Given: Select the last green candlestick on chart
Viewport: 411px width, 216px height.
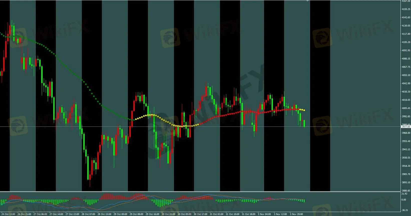Looking at the screenshot, I should (x=304, y=123).
